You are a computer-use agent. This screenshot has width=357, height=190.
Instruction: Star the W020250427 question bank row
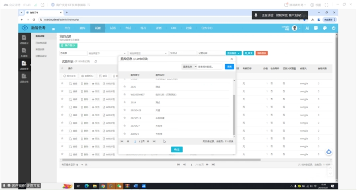click(124, 94)
